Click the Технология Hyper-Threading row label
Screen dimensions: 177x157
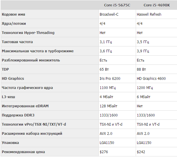28,33
